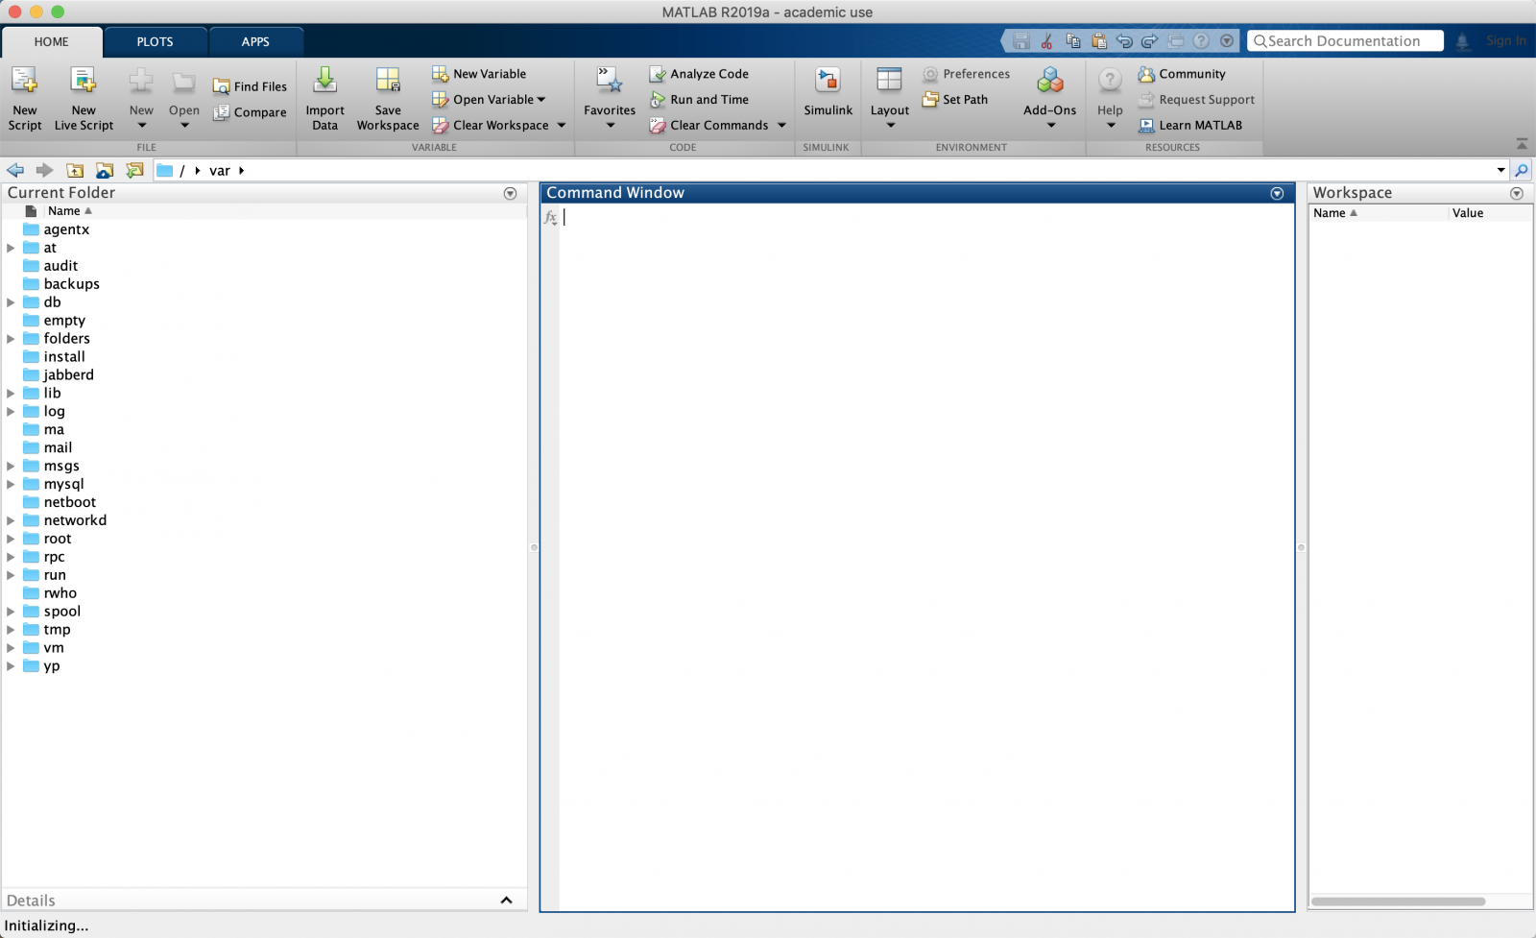Open Set Path dialog
The height and width of the screenshot is (938, 1536).
tap(955, 100)
